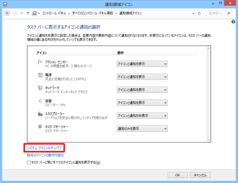Open behavior dropdown for タスク マネージャー
Screen dimensions: 238x183
coord(142,129)
